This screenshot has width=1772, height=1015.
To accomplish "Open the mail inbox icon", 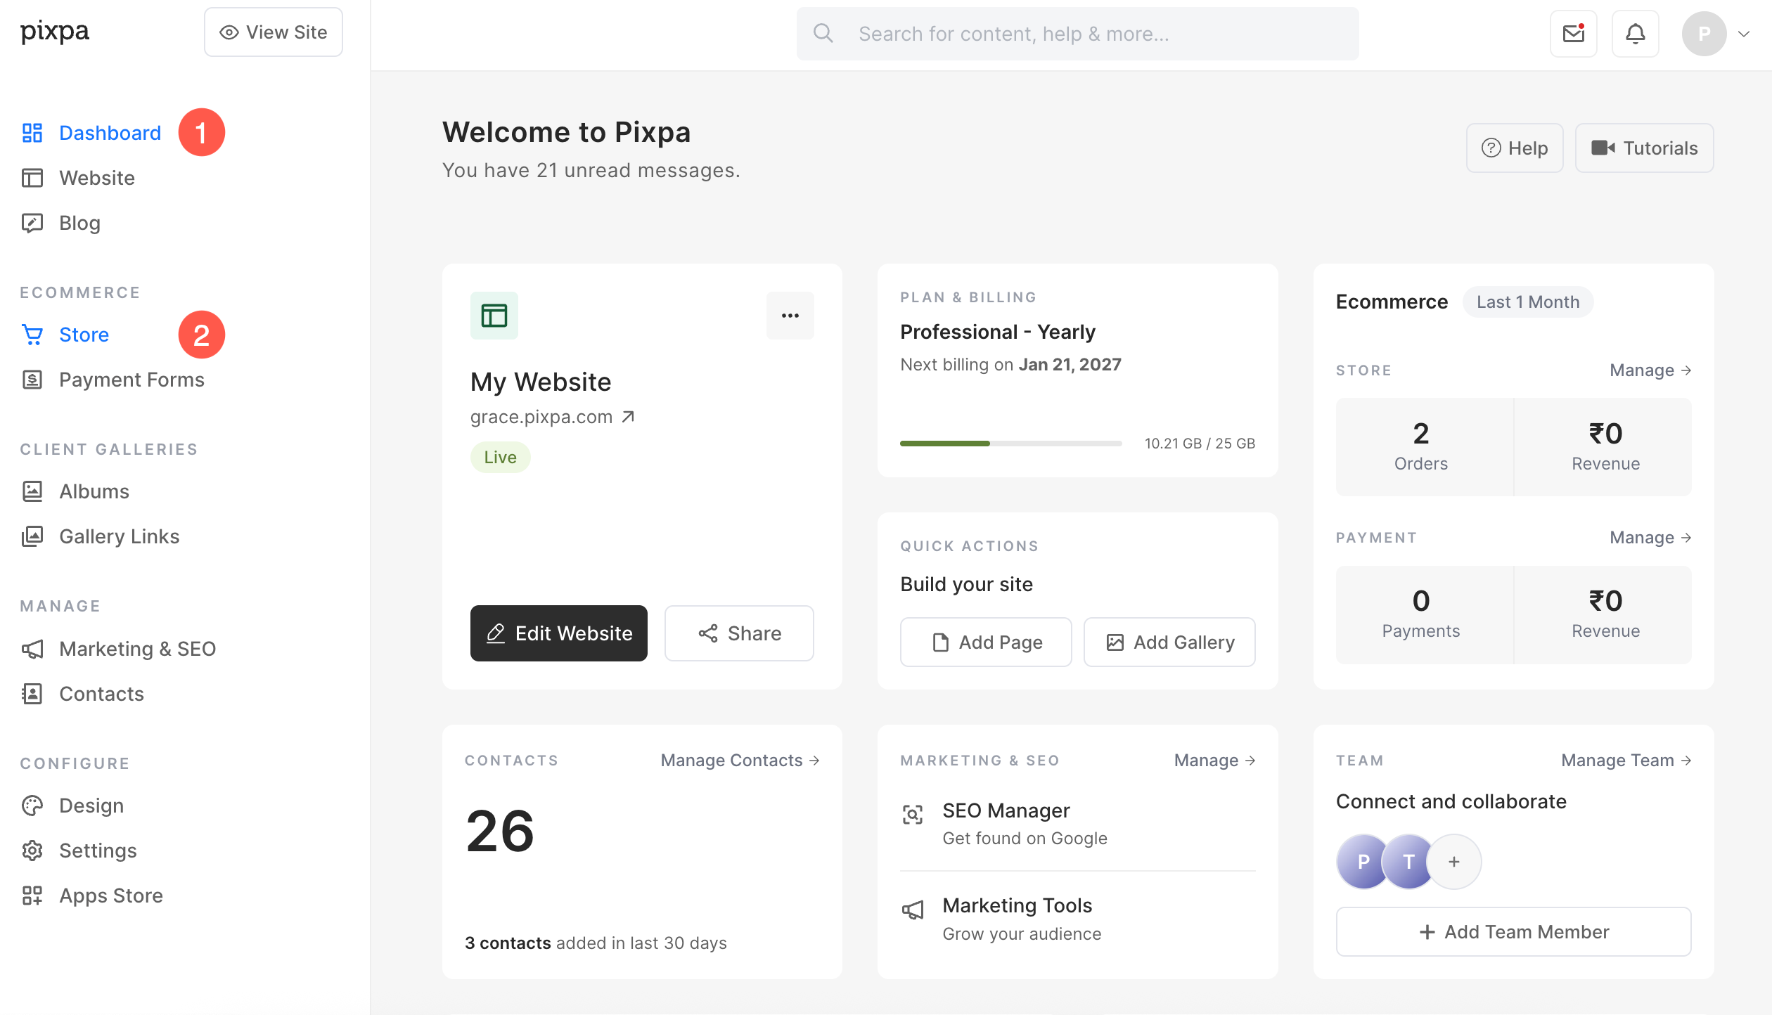I will tap(1573, 33).
